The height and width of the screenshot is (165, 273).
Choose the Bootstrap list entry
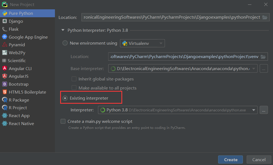(x=27, y=84)
